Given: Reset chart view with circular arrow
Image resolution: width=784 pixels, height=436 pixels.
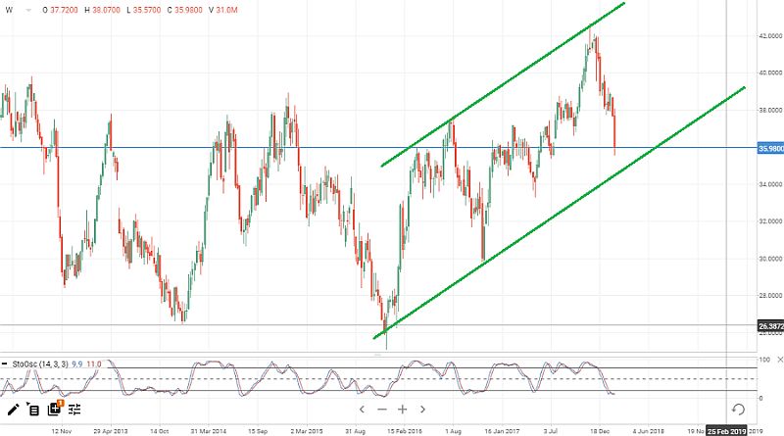Looking at the screenshot, I should (x=738, y=410).
